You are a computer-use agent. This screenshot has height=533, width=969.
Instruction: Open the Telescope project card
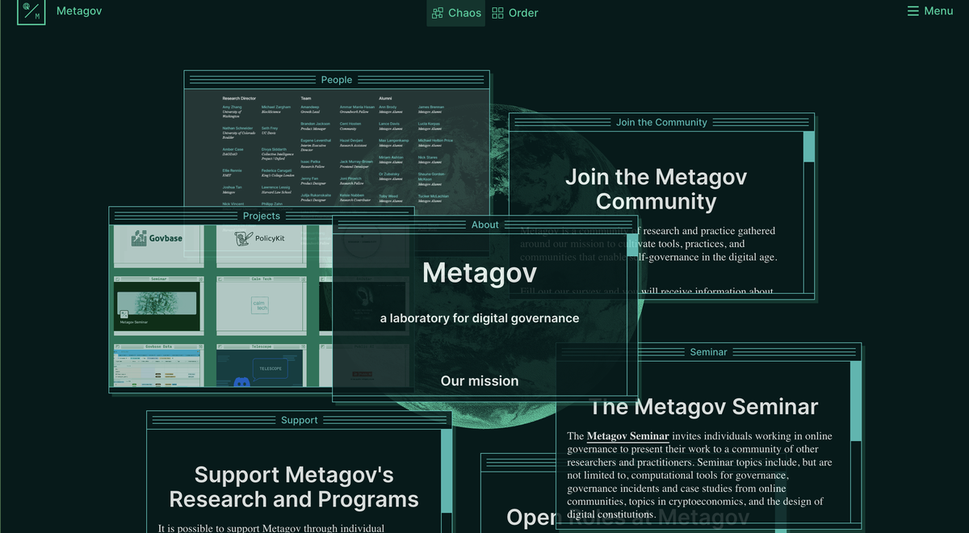coord(262,366)
